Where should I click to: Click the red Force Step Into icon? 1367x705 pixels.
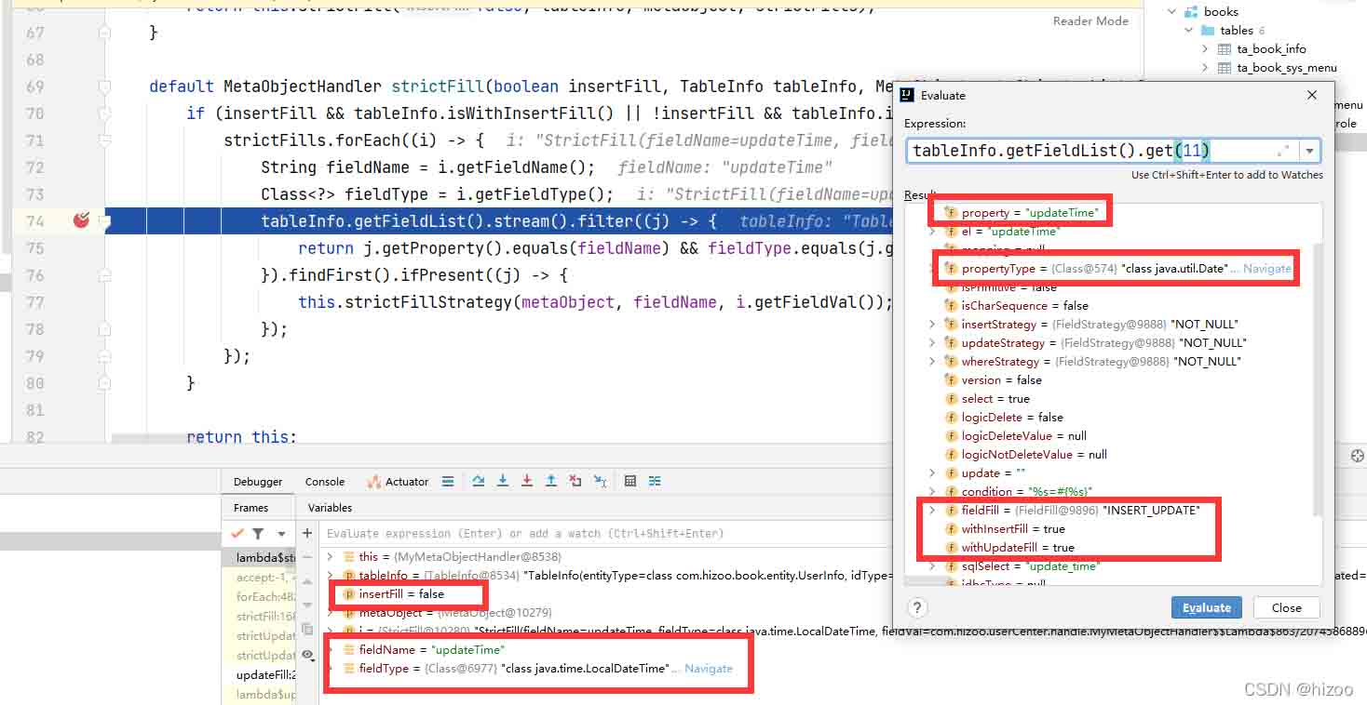point(527,481)
